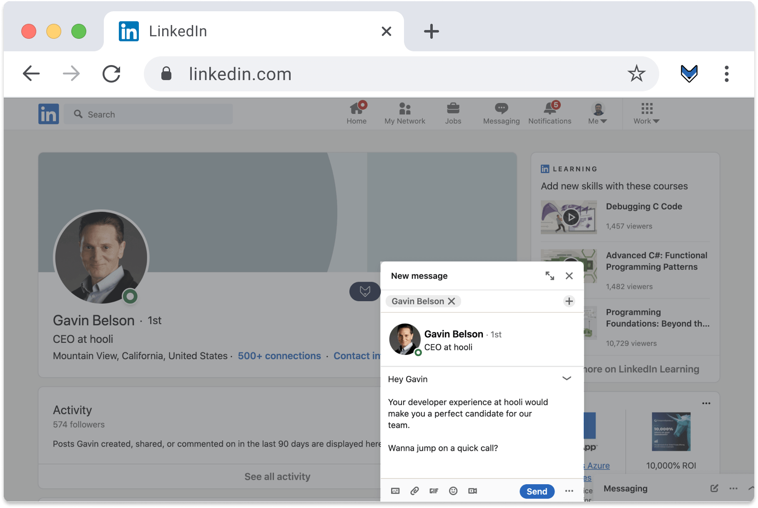Click the fox extension button on profile
This screenshot has width=758, height=508.
click(x=365, y=291)
